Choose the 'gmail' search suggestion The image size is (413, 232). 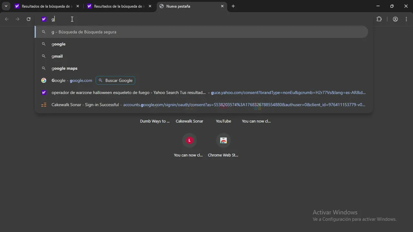(201, 56)
